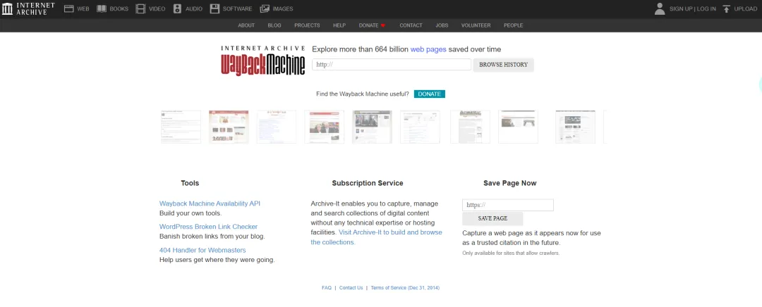Screen dimensions: 762x307
Task: Click the SOFTWARE label in top bar
Action: coord(237,8)
